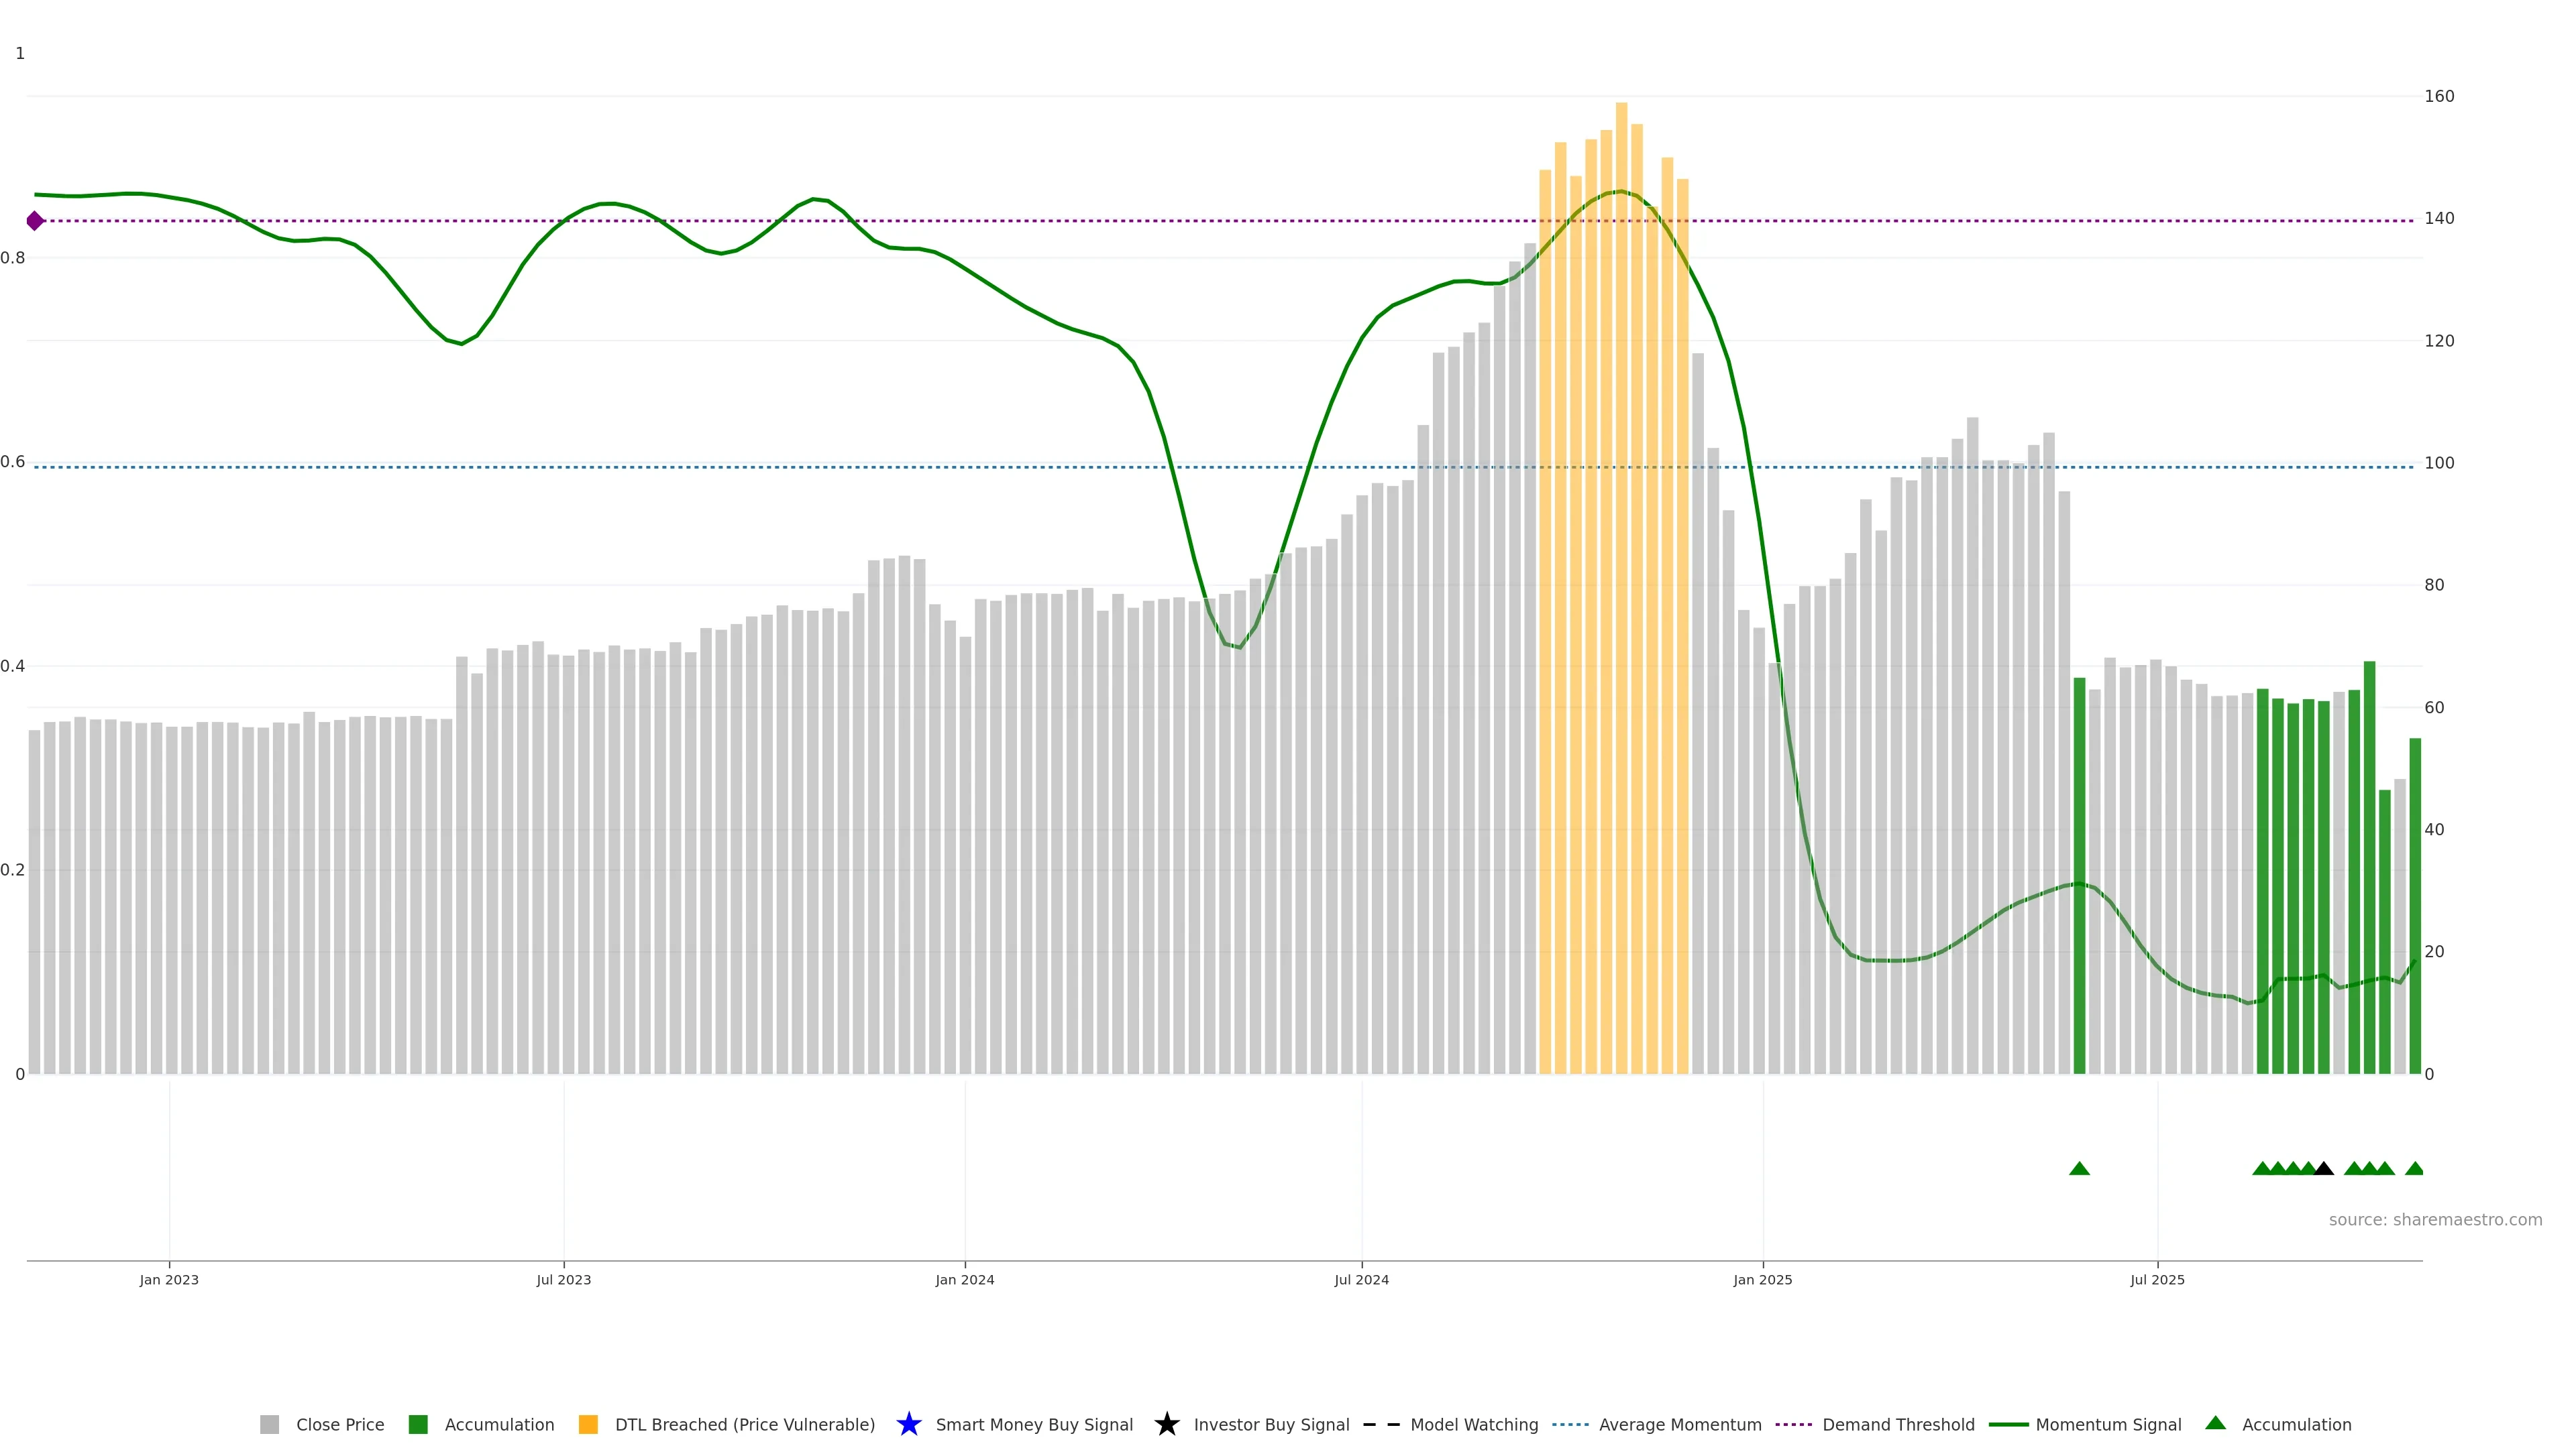The height and width of the screenshot is (1448, 2576).
Task: Click the Jul 2025 axis tick label
Action: pos(2157,1279)
